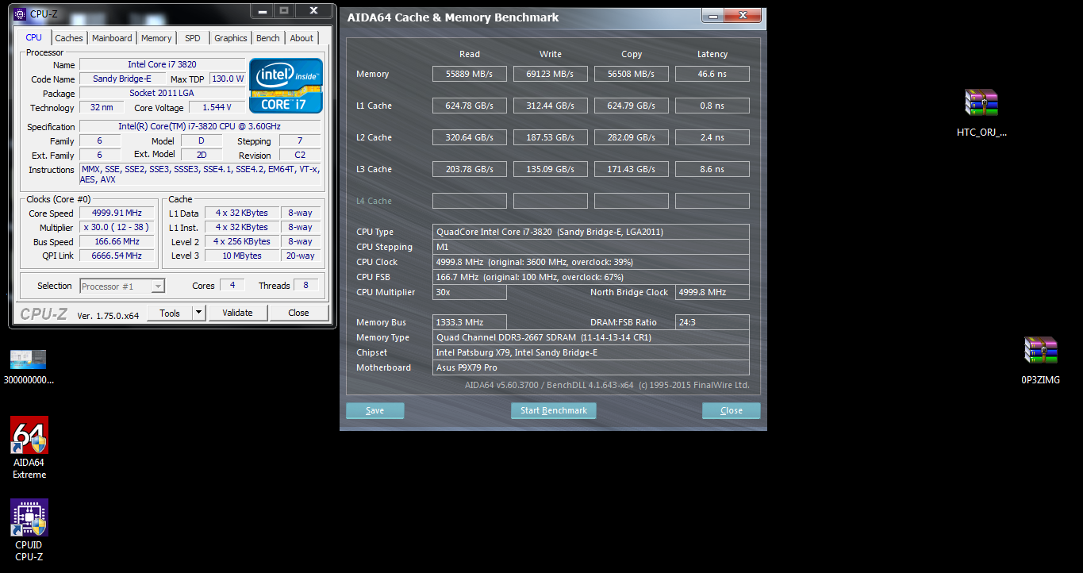The width and height of the screenshot is (1083, 573).
Task: Open AIDA64 Extreme desktop shortcut
Action: click(29, 448)
